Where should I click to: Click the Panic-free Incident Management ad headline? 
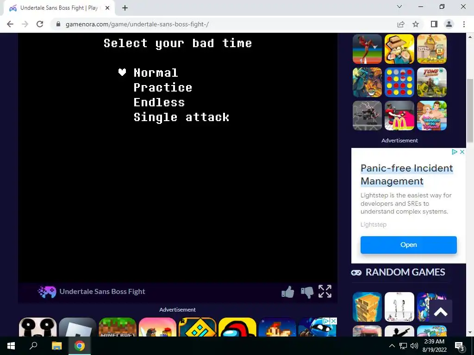tap(406, 174)
